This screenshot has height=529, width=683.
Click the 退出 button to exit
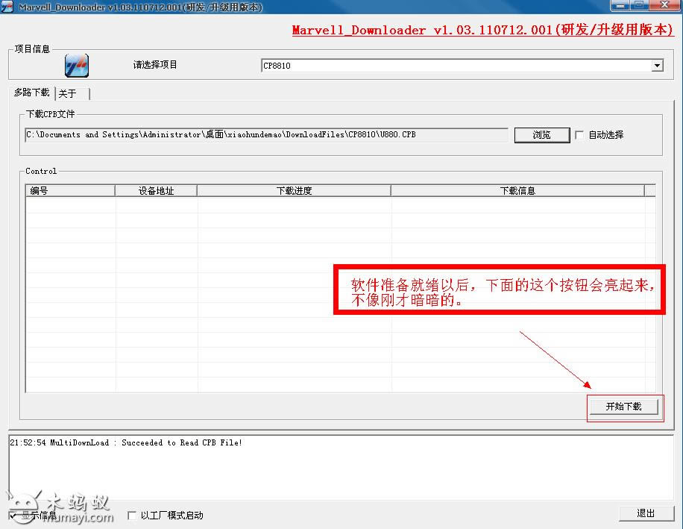point(646,513)
